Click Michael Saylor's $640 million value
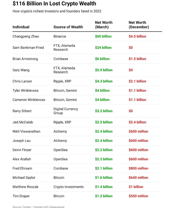This screenshot has height=208, width=177. tap(138, 178)
